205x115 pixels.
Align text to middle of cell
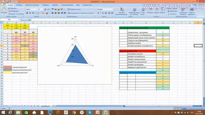click(x=55, y=9)
